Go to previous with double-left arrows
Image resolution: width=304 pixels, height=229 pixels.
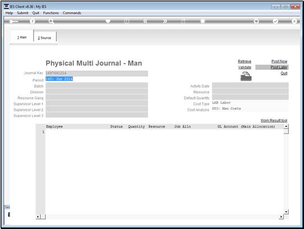(x=146, y=21)
